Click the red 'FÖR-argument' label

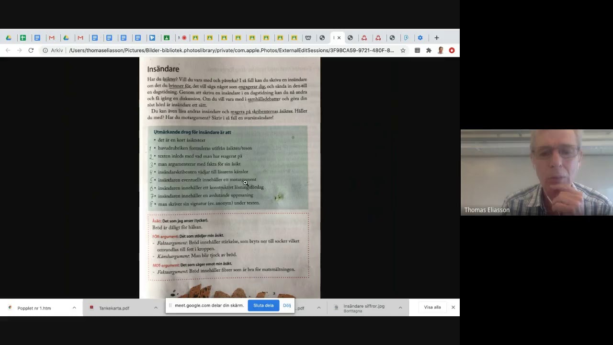click(x=165, y=236)
